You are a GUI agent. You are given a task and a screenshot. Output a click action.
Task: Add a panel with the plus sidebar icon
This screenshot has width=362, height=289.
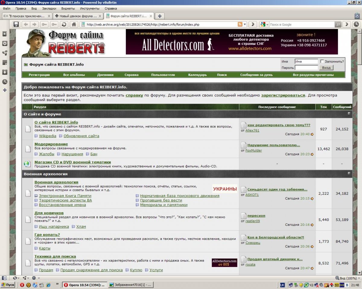click(5, 90)
